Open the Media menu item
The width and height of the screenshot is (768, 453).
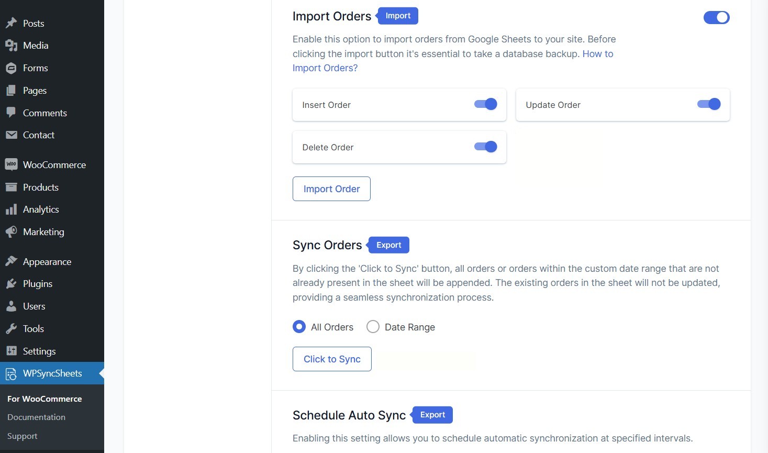52,46
